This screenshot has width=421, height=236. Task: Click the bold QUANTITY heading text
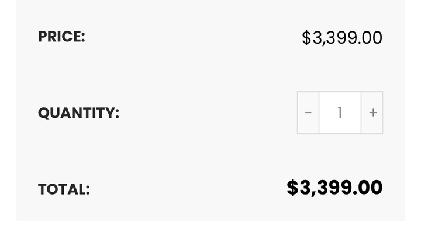pos(78,112)
